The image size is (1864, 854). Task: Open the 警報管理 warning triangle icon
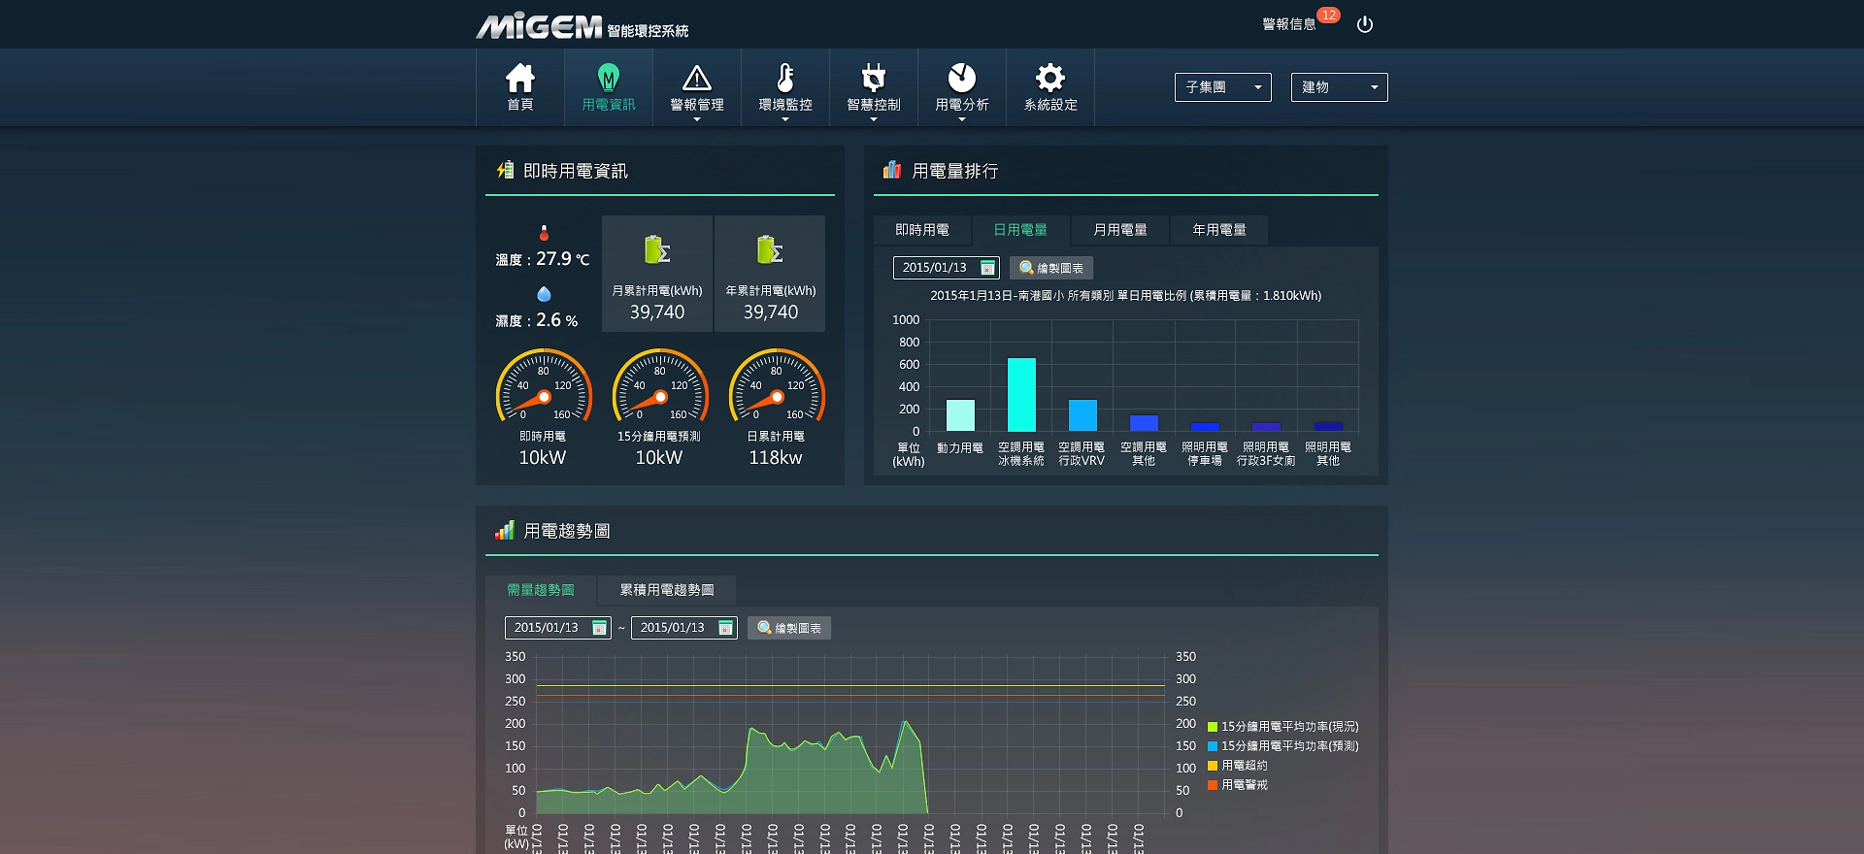click(696, 79)
